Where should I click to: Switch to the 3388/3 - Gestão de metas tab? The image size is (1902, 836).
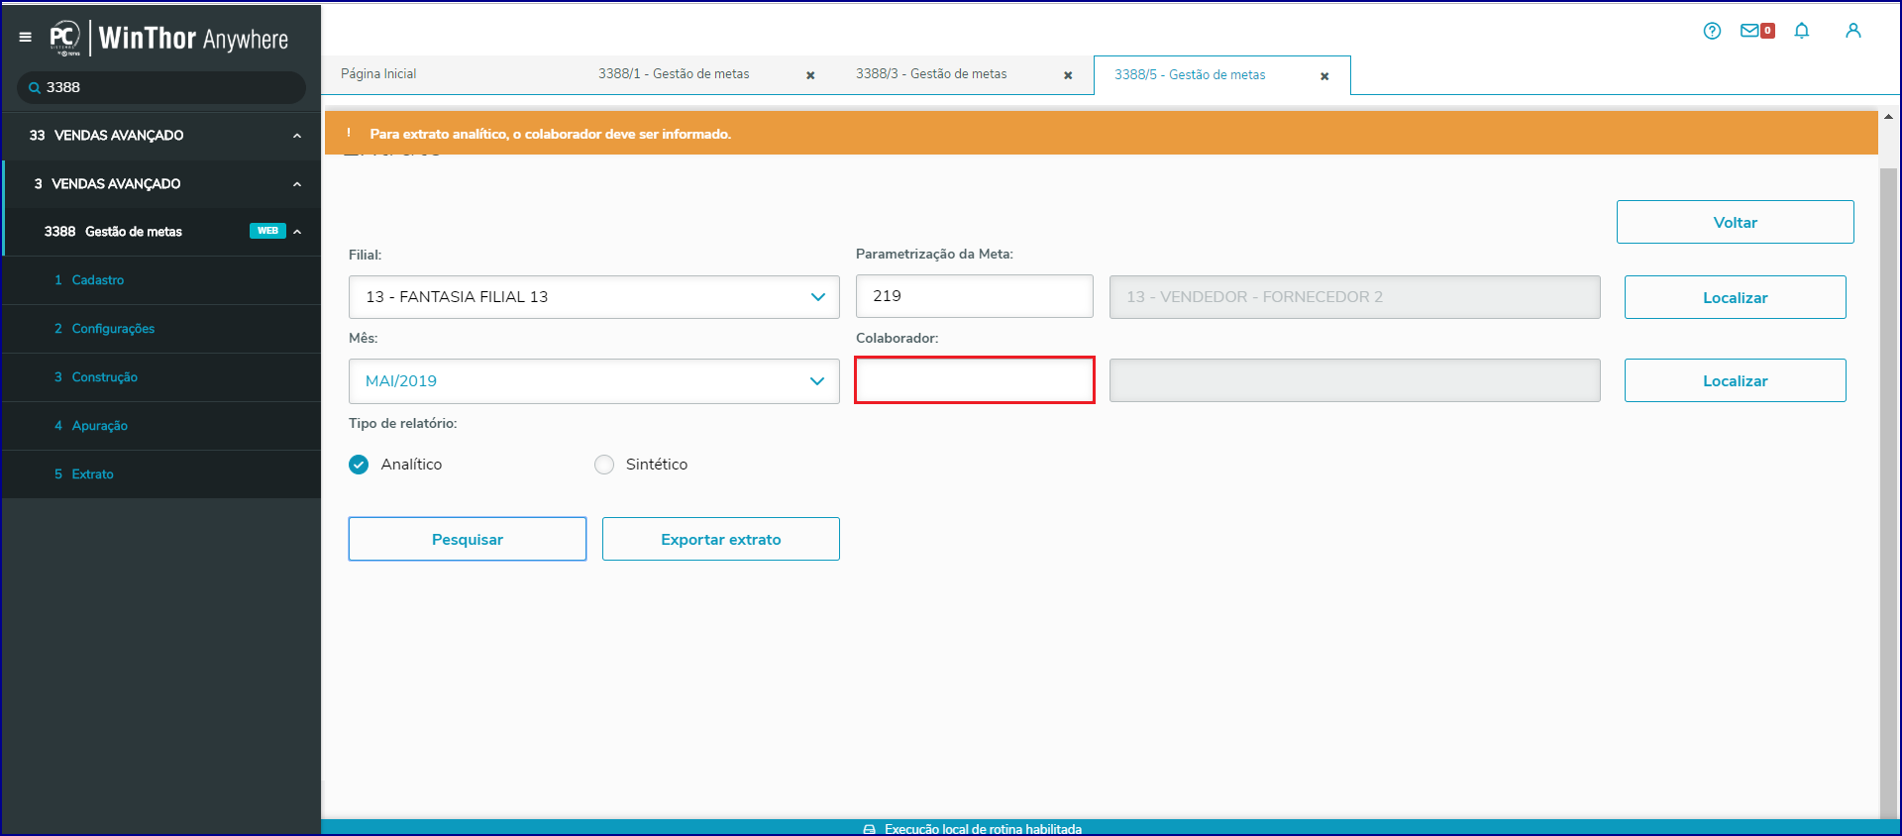pos(931,74)
